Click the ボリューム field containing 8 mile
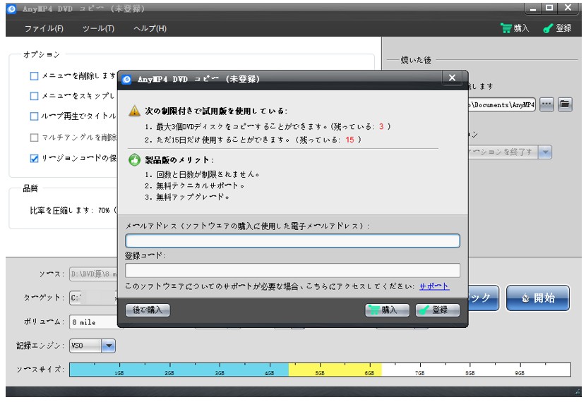This screenshot has width=586, height=402. [x=94, y=322]
